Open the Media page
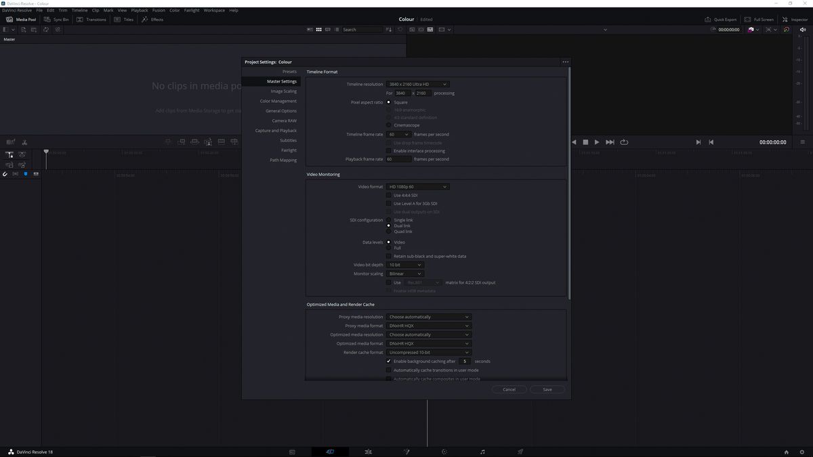This screenshot has width=813, height=457. click(x=291, y=451)
